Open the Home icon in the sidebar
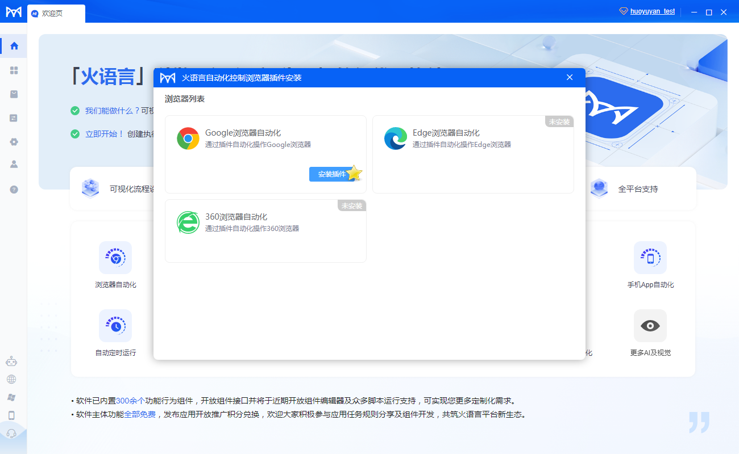This screenshot has width=739, height=454. tap(14, 46)
